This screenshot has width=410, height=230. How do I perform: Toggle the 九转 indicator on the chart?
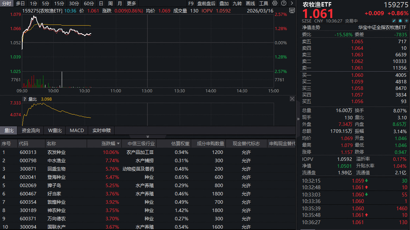click(238, 3)
